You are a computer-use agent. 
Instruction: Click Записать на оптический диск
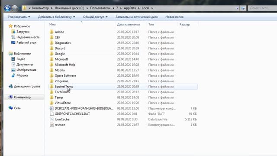tap(137, 17)
